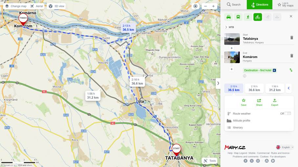Export the planned route
This screenshot has width=298, height=167.
pos(274,102)
